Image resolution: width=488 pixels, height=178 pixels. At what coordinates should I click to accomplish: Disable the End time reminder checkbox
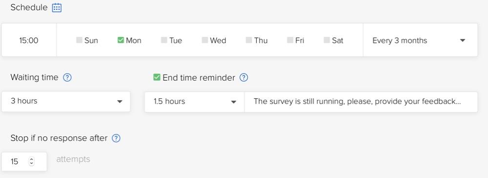tap(157, 77)
